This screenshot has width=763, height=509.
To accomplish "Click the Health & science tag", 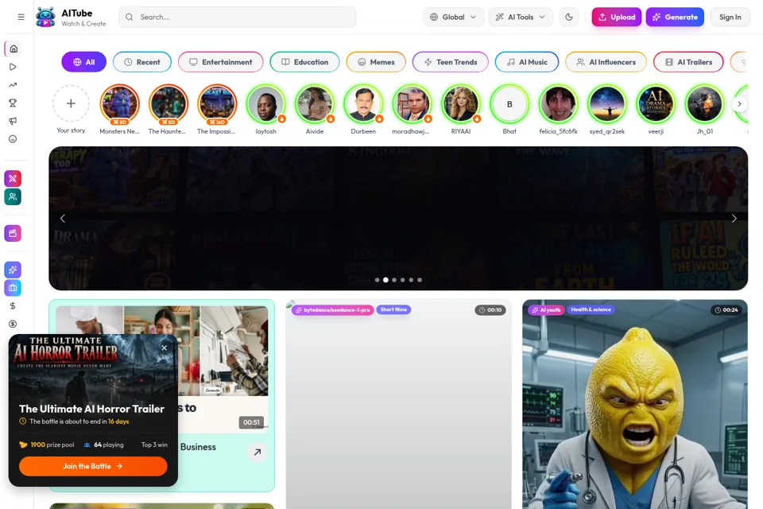I will (x=591, y=310).
